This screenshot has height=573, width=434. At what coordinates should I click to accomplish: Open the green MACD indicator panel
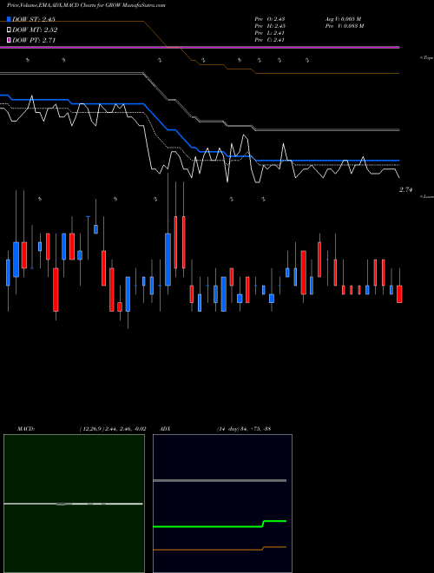[x=74, y=504]
